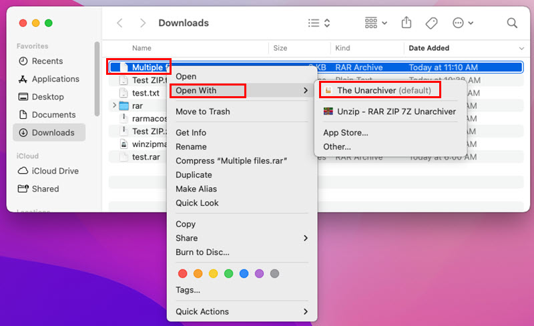Sort by the Date Added column header
534x326 pixels.
(429, 48)
